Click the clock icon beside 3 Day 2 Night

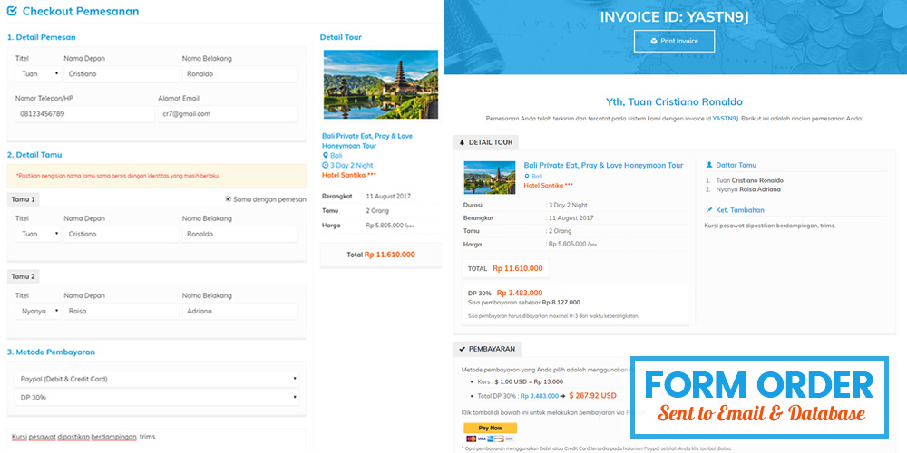326,166
